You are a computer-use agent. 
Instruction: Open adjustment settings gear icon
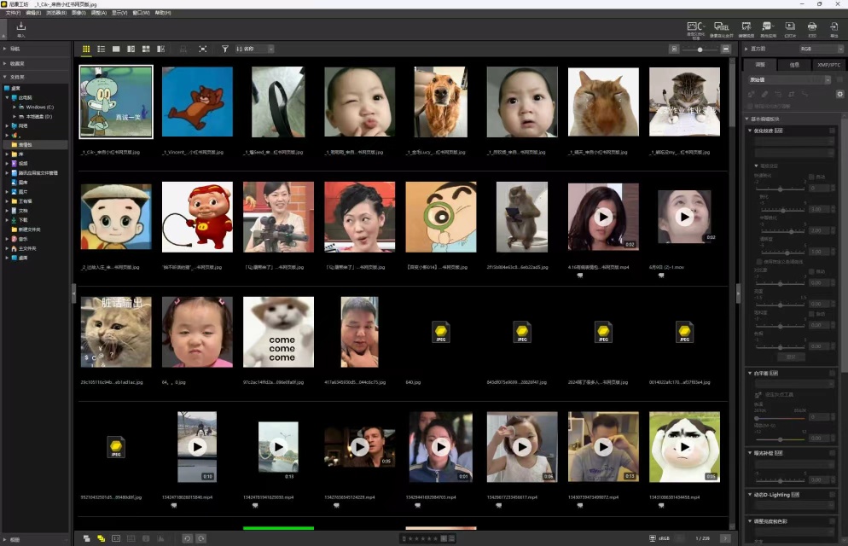coord(839,94)
